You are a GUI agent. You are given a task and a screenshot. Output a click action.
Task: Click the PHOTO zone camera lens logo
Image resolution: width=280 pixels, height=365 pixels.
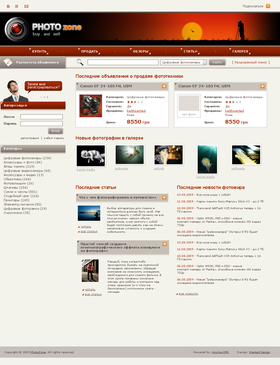(17, 29)
